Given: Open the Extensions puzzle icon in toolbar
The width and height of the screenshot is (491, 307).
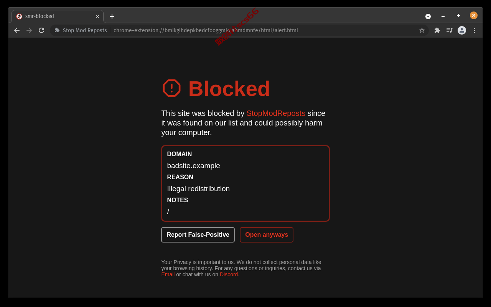Looking at the screenshot, I should pos(437,30).
